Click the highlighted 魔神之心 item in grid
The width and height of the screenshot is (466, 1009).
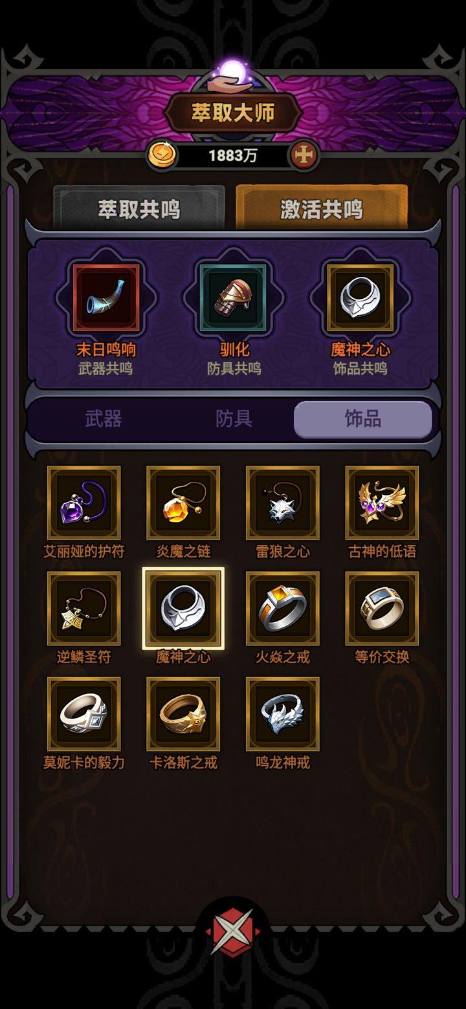click(183, 609)
